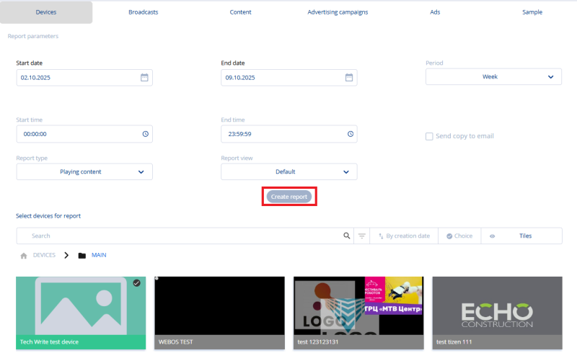This screenshot has height=353, width=577.
Task: Switch to the Advertising campaigns tab
Action: (338, 12)
